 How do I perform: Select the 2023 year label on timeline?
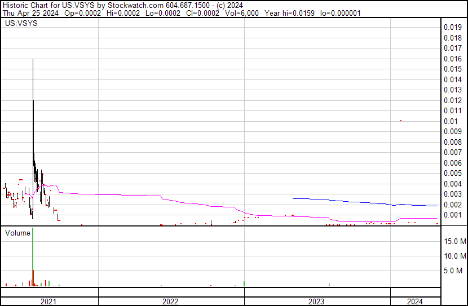[x=316, y=301]
